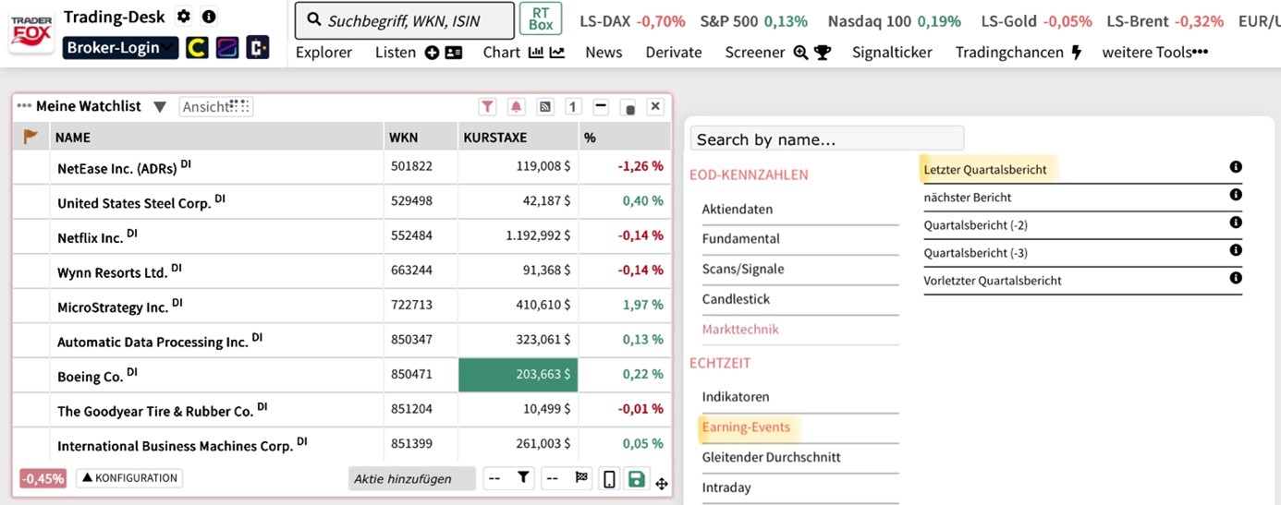Open the dark C broker icon
This screenshot has height=505, width=1281.
258,47
